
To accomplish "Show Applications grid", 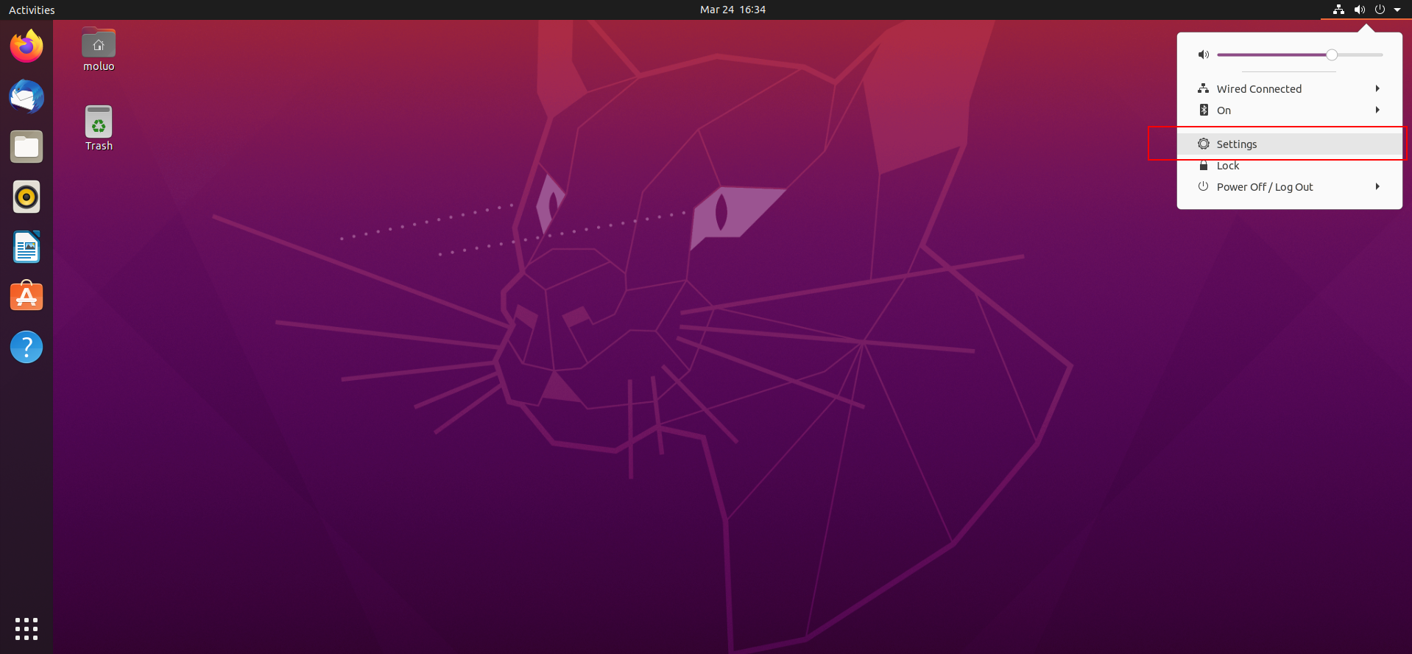I will click(x=27, y=629).
